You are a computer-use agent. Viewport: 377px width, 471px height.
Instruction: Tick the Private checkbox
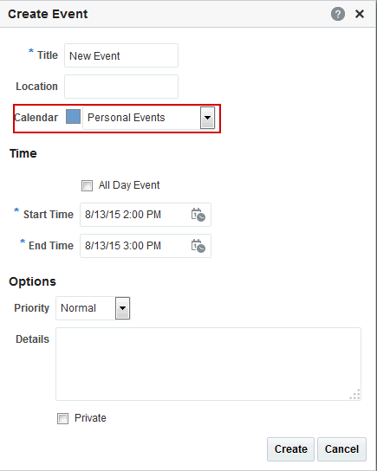(x=62, y=418)
